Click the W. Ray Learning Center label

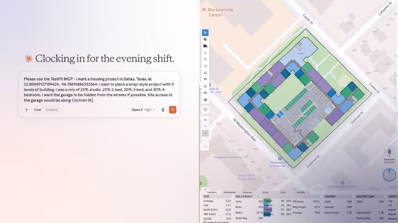coord(217,12)
